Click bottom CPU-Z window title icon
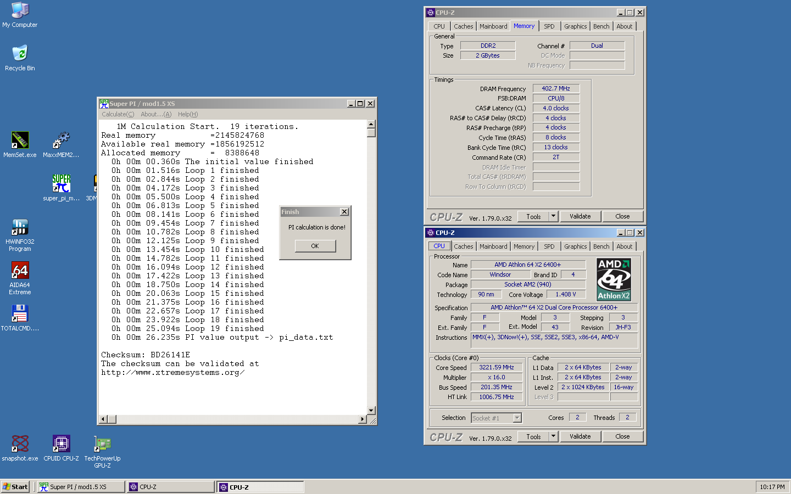Image resolution: width=791 pixels, height=494 pixels. click(431, 233)
